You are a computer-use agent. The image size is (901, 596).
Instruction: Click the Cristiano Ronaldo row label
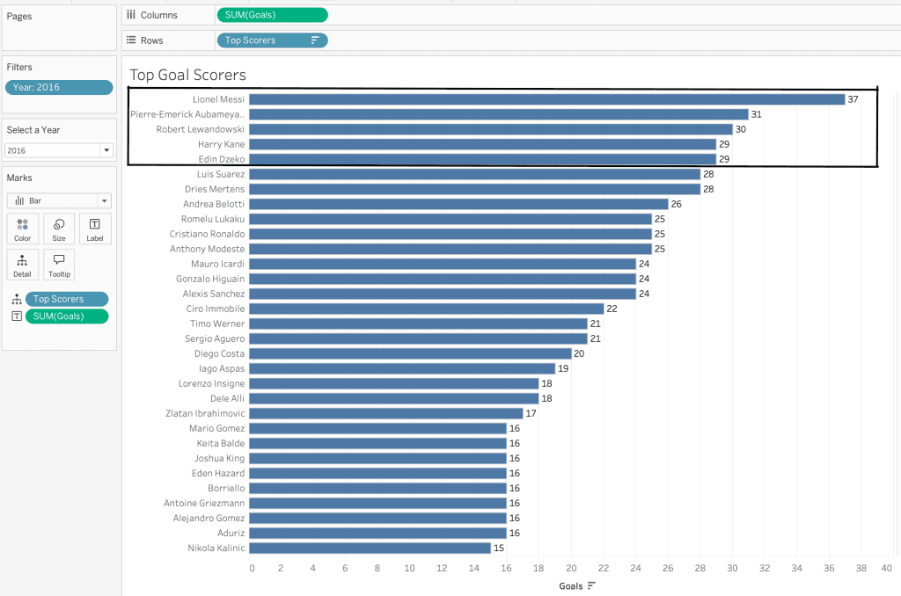click(x=207, y=234)
